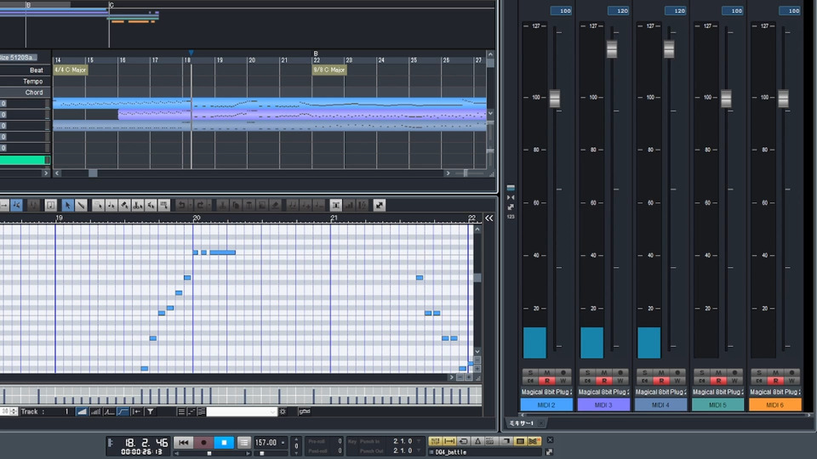This screenshot has height=459, width=817.
Task: Click the record button in transport bar
Action: 203,442
